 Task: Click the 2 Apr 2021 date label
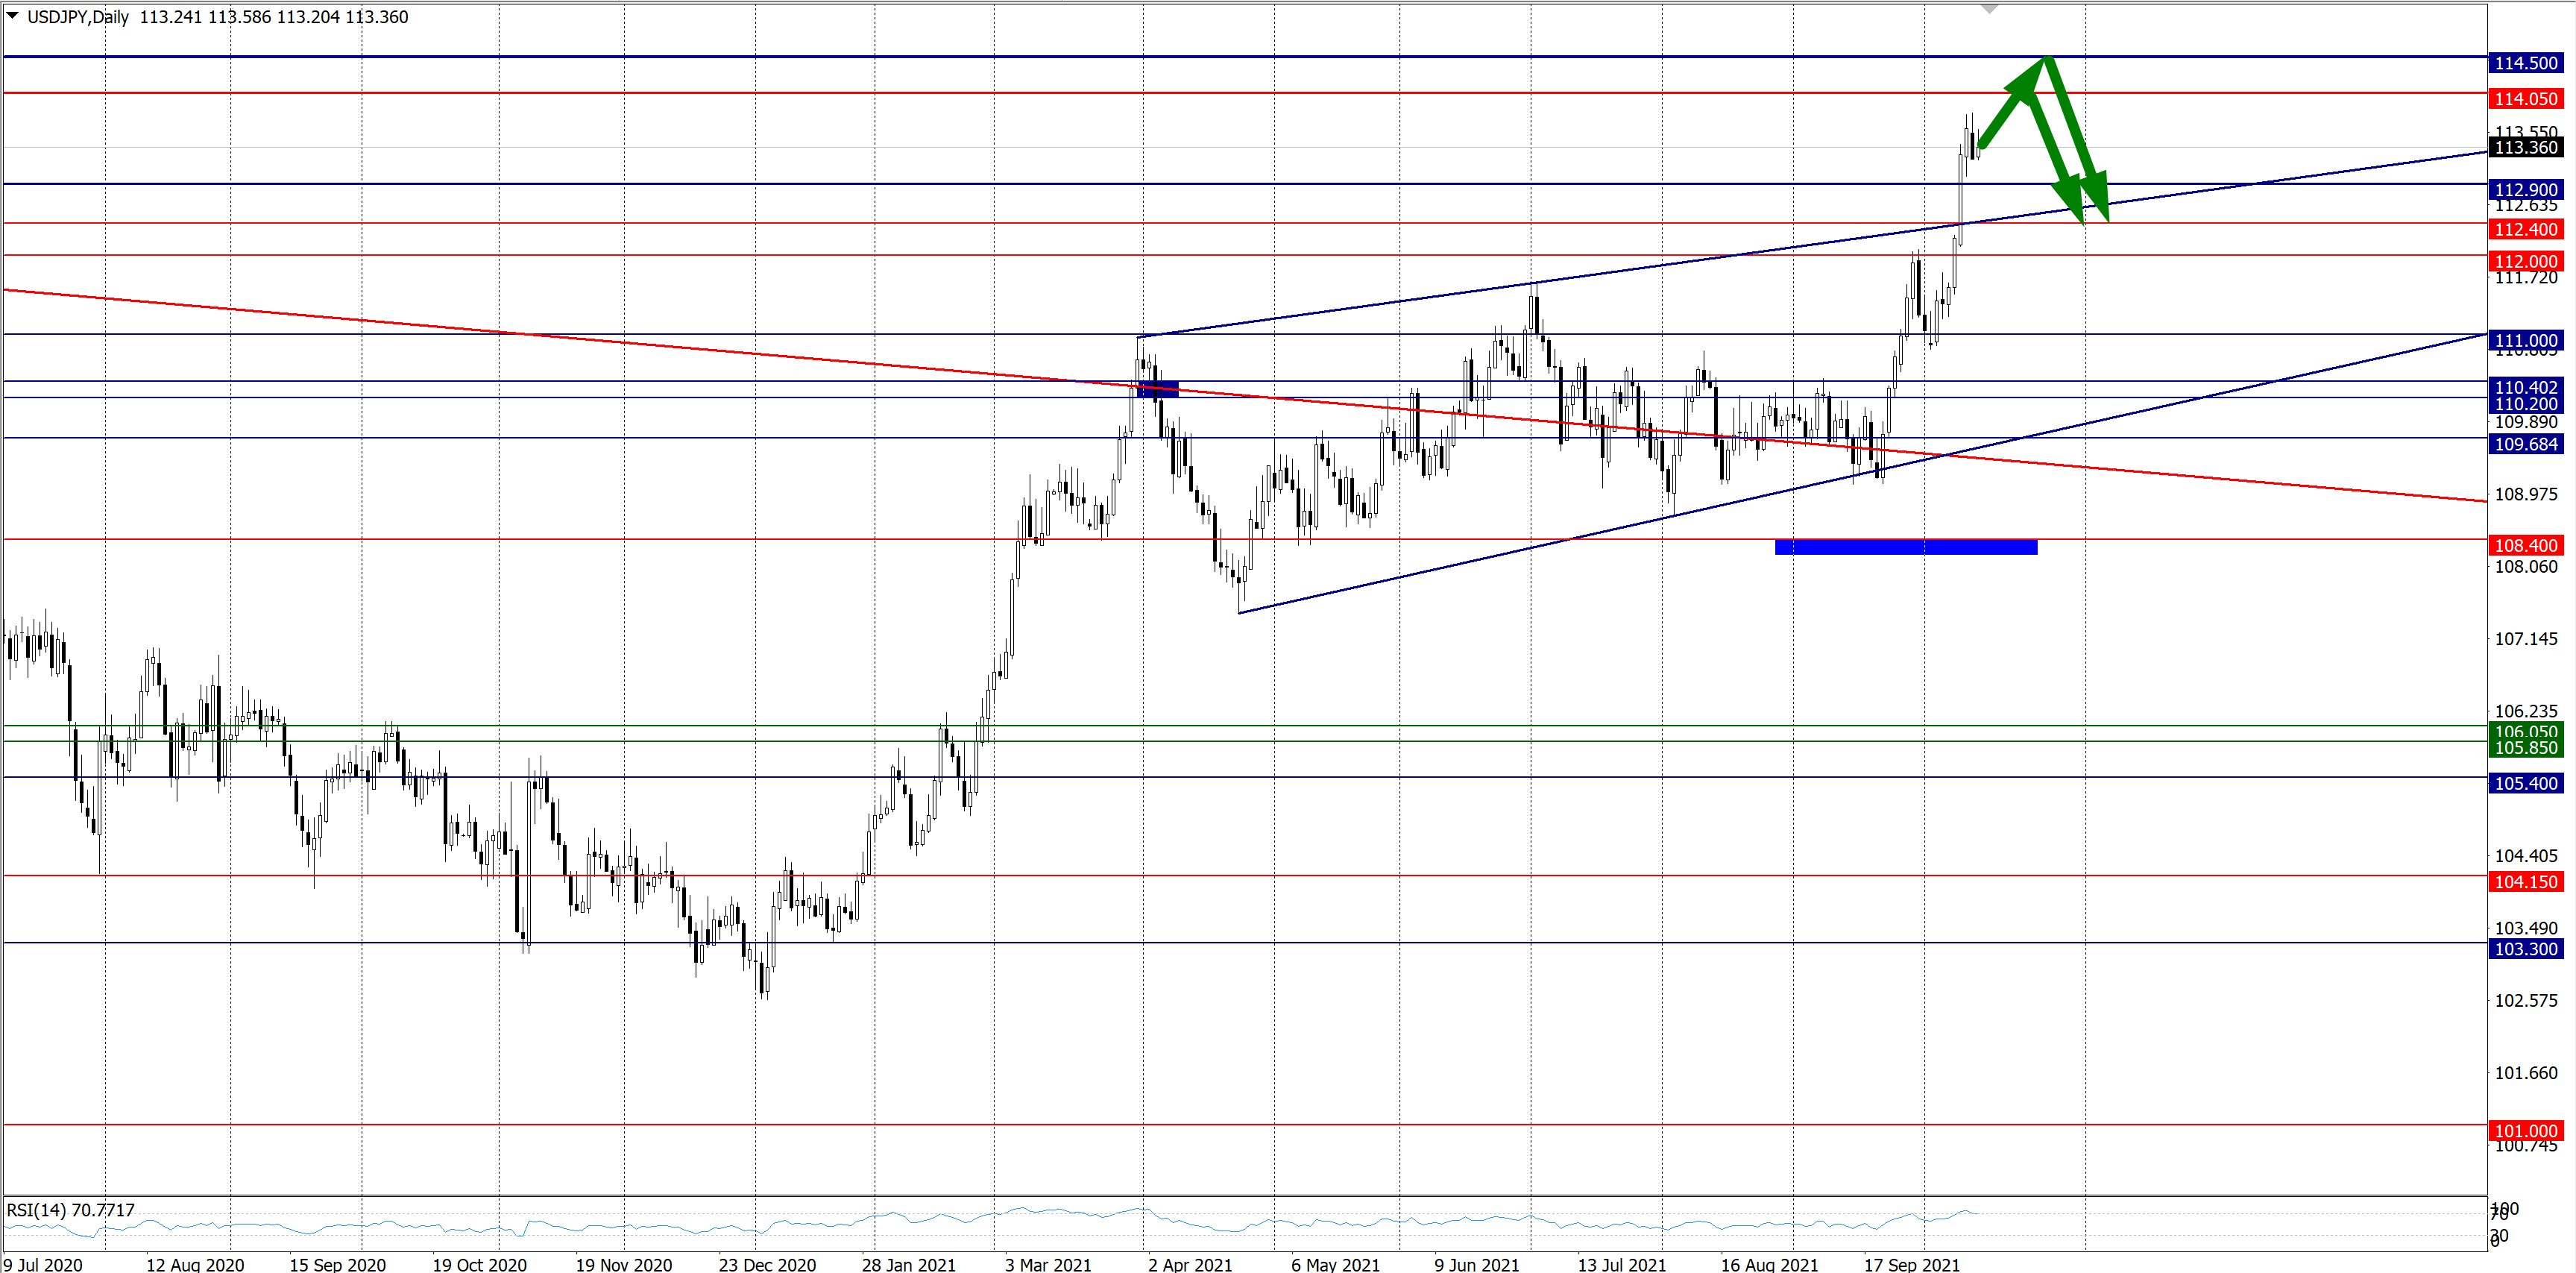click(x=1190, y=1264)
